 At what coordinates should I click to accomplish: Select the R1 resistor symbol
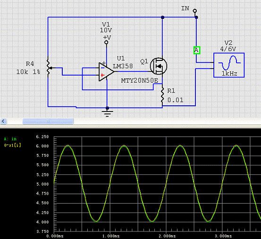click(x=162, y=94)
